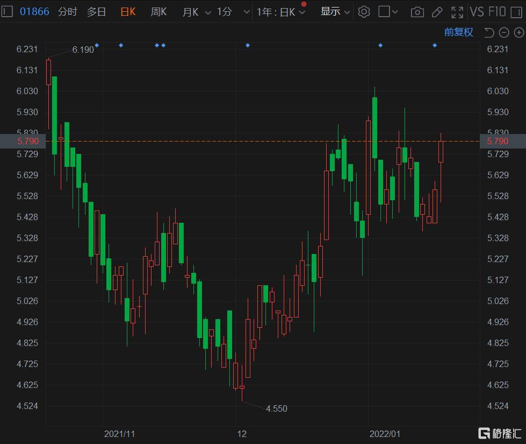Zoom out chart with minus icon

coord(504,33)
